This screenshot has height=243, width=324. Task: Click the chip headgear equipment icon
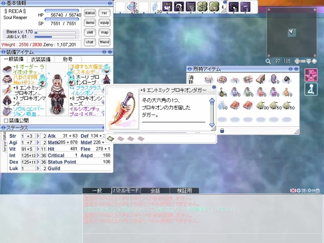7,69
